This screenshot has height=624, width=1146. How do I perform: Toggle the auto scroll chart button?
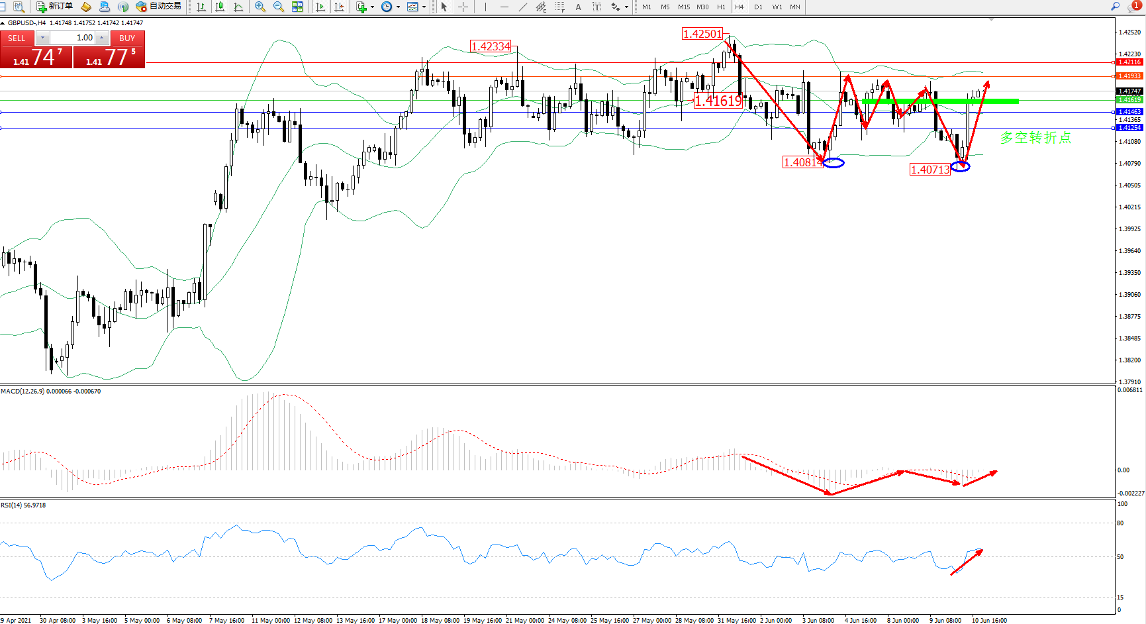point(320,7)
